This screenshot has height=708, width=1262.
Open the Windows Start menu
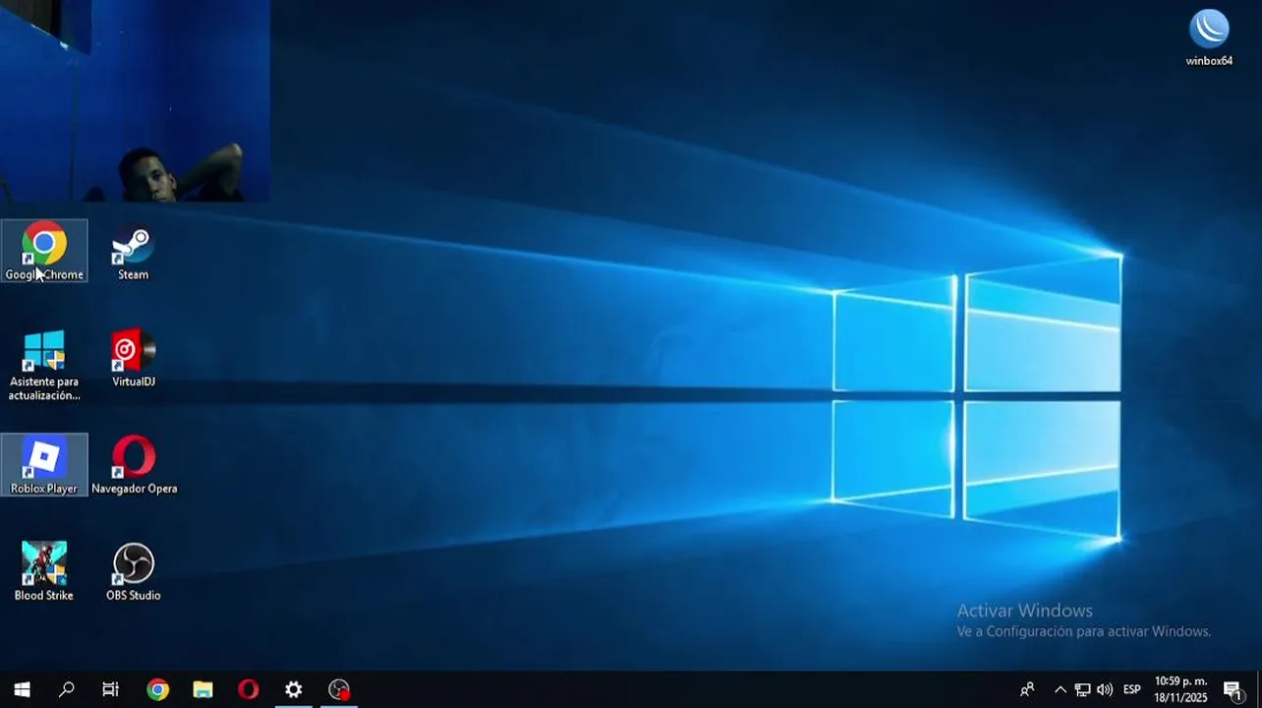click(22, 689)
